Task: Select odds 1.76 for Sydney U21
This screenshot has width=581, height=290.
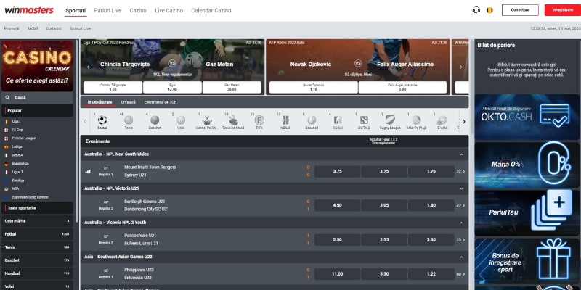Action: point(431,171)
